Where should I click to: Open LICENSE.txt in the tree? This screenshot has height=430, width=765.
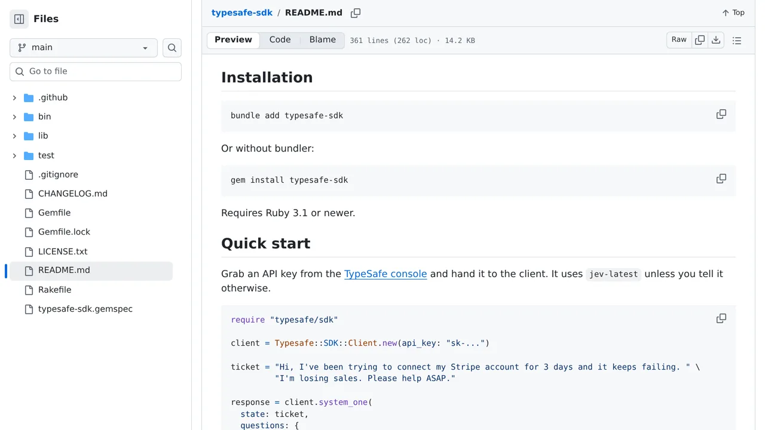coord(63,251)
